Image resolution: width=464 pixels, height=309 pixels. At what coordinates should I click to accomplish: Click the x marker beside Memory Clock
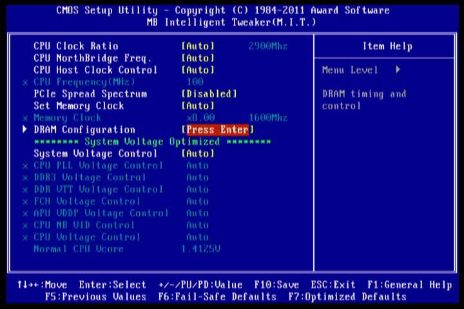pyautogui.click(x=25, y=118)
